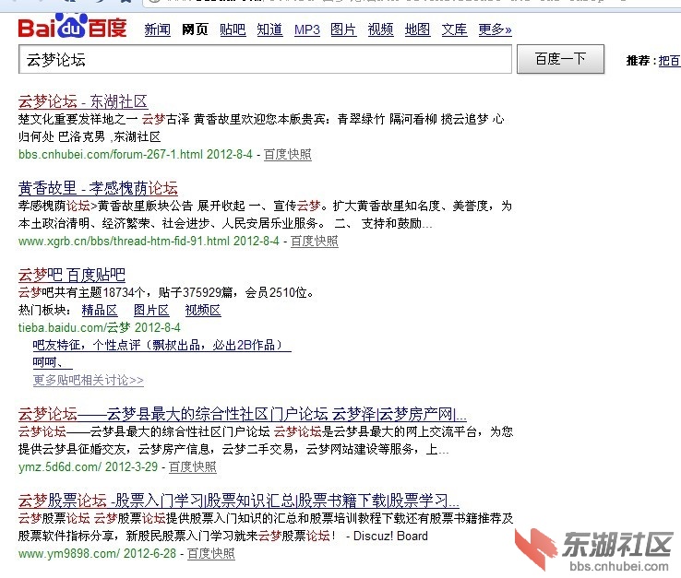Open the 地图 tab
Image resolution: width=681 pixels, height=578 pixels.
click(x=417, y=29)
